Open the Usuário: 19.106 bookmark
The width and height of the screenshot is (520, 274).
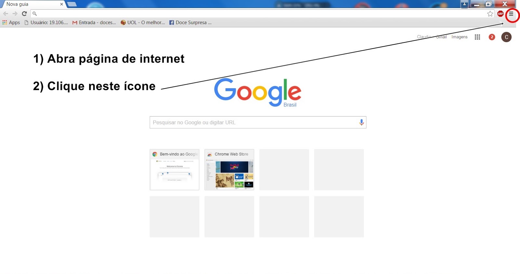tap(46, 22)
